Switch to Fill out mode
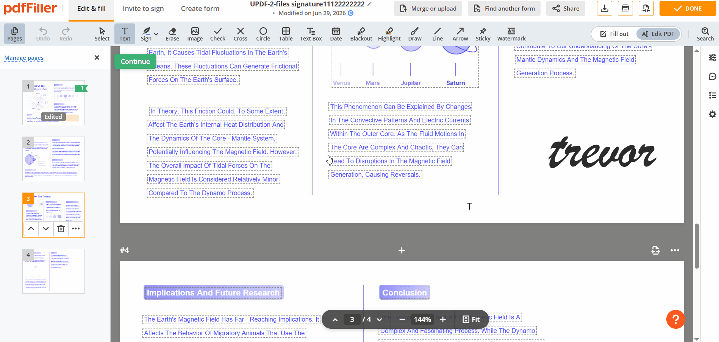Image resolution: width=719 pixels, height=342 pixels. [614, 34]
